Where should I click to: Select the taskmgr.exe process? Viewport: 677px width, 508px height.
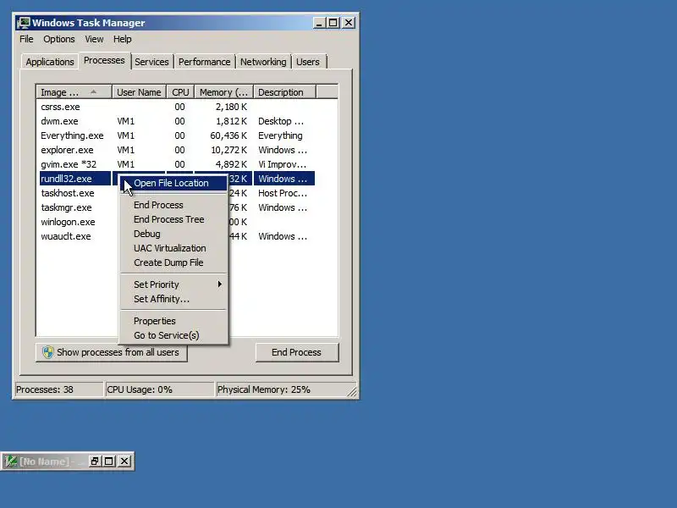coord(66,207)
